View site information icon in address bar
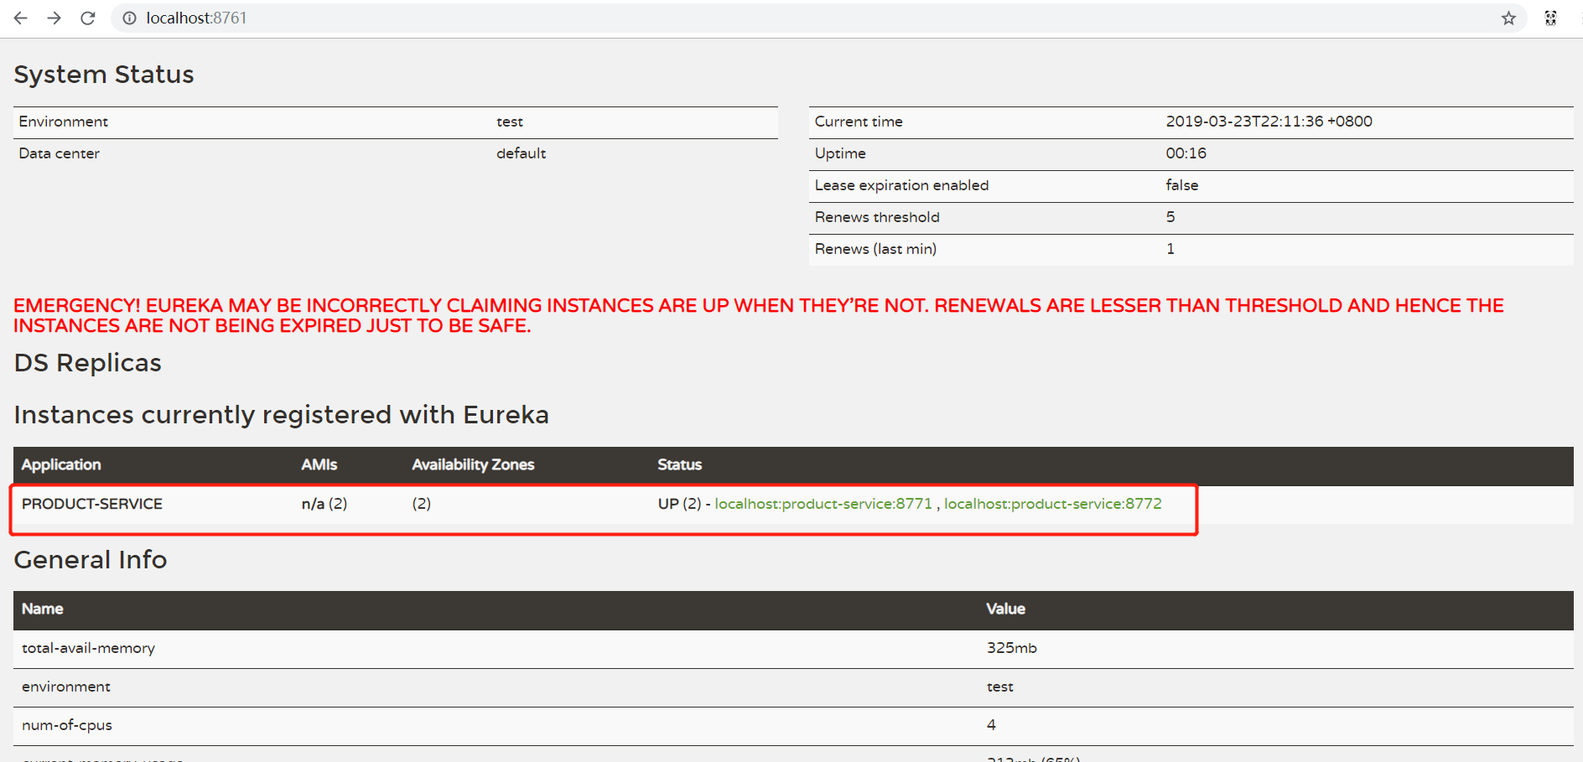 [129, 18]
